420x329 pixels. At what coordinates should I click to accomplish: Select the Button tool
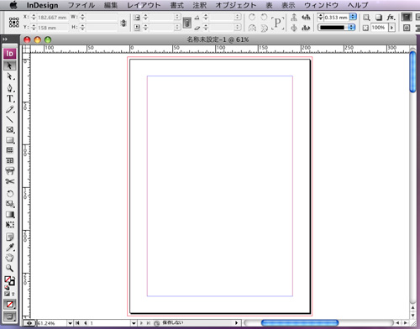tap(9, 170)
